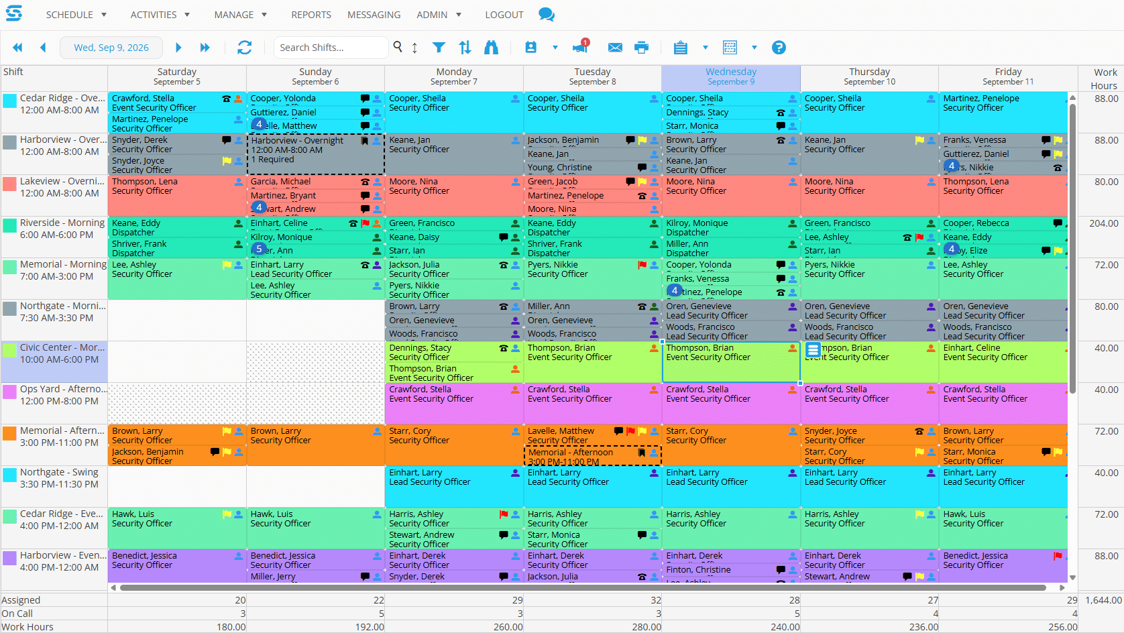This screenshot has width=1124, height=633.
Task: Select the Friday September 11 column header
Action: pos(1008,77)
